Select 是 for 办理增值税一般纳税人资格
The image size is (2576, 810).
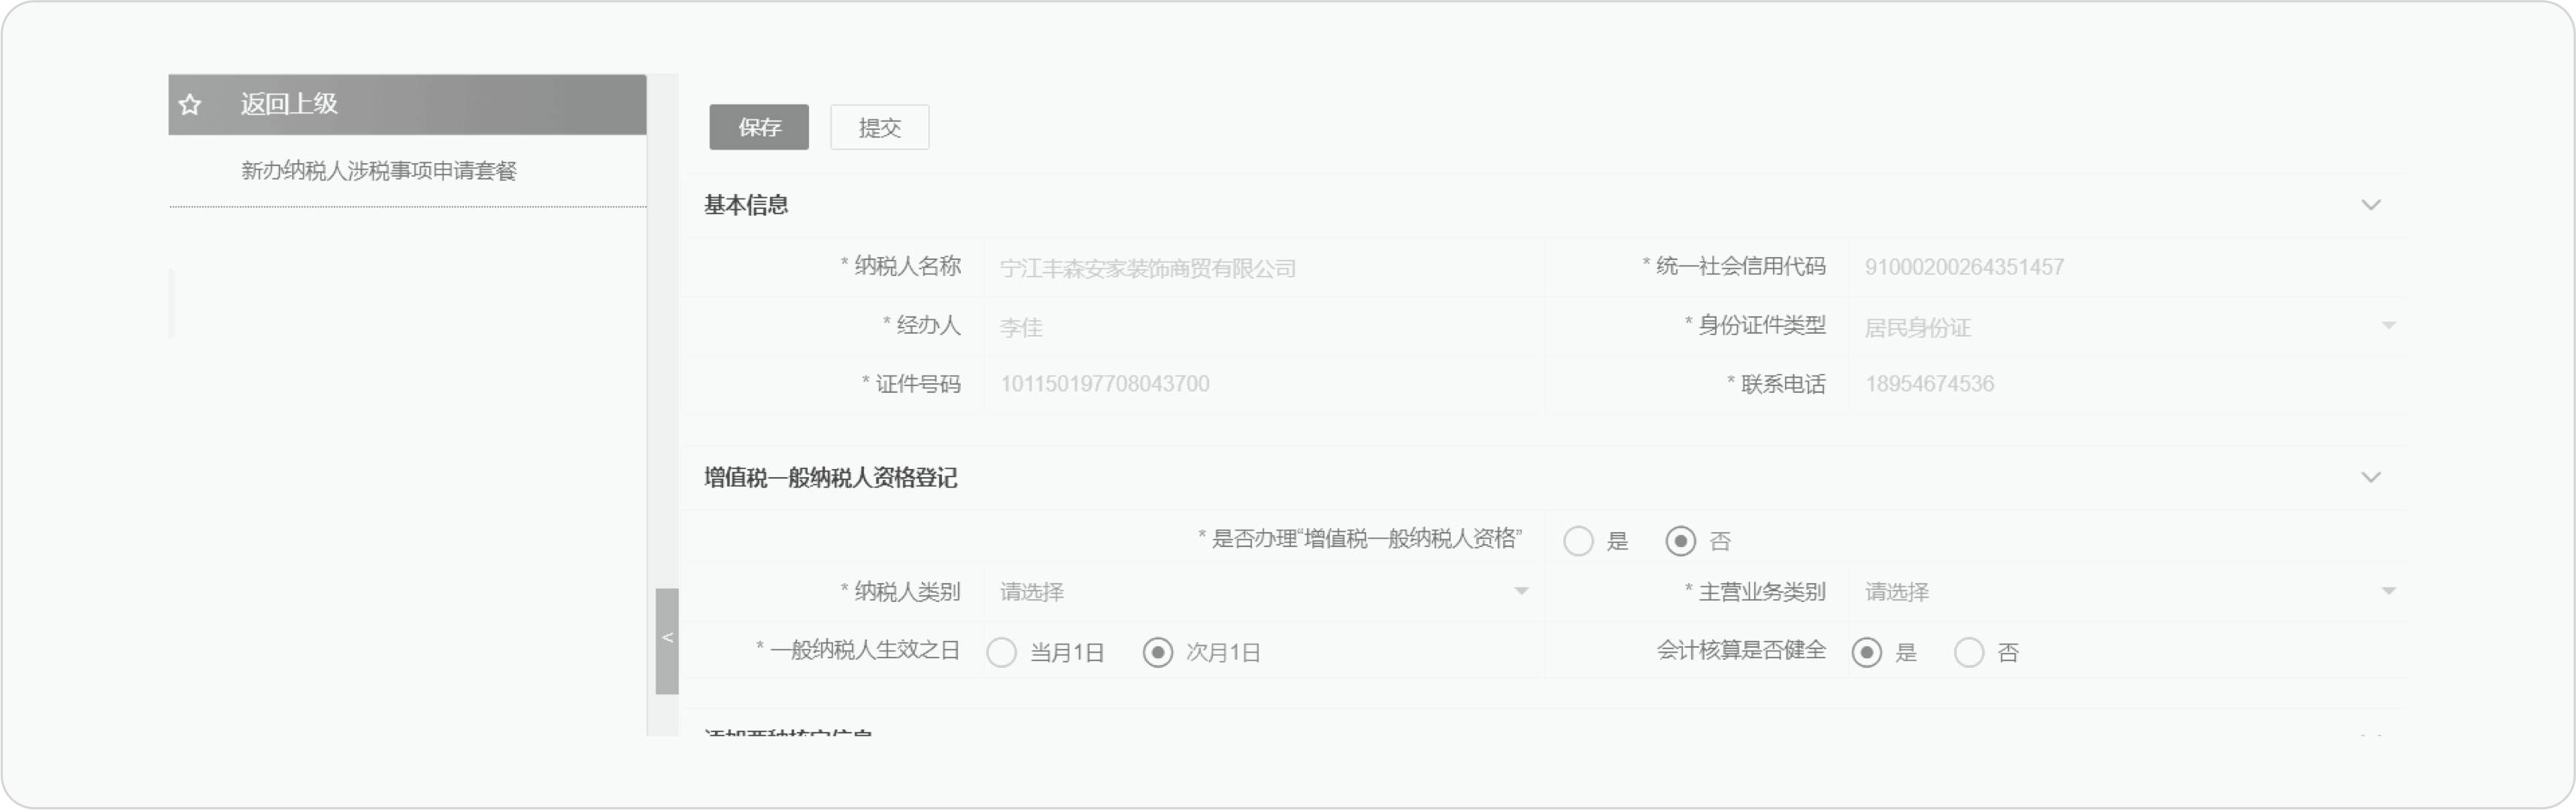(x=1578, y=541)
